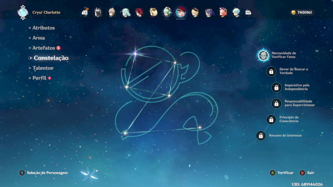Click the Mora balance 7450161
Image resolution: width=333 pixels, height=187 pixels.
tap(305, 12)
